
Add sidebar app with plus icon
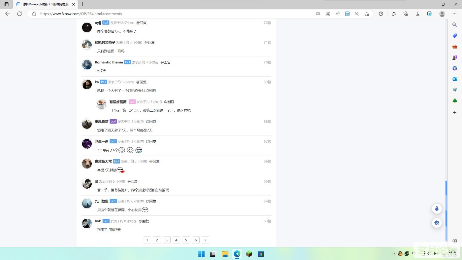click(455, 113)
